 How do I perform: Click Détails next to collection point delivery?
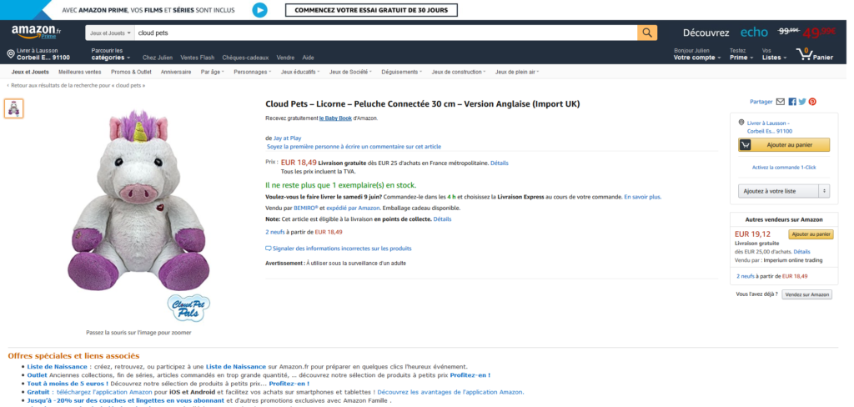pos(442,219)
